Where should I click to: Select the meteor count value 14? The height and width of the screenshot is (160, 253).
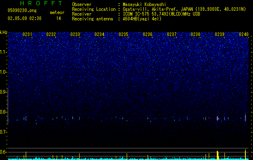[x=59, y=18]
